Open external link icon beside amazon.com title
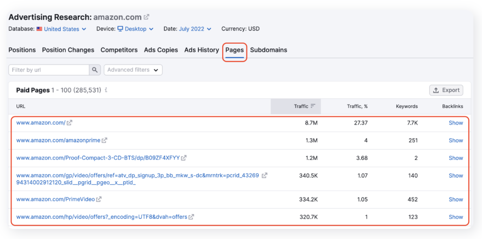Viewport: 482px width, 239px height. 147,17
